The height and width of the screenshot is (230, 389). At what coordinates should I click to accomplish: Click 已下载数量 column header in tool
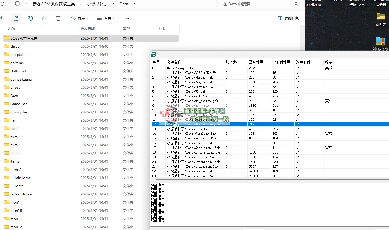(x=281, y=62)
